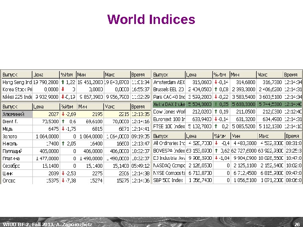This screenshot has height=227, width=303.
Task: Click the red down arrow in All Ordinaries row
Action: pos(216,143)
